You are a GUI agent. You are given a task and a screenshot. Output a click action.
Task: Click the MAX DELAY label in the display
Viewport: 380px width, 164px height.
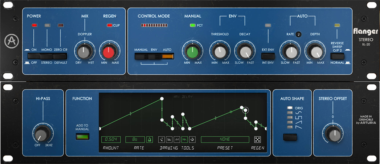click(x=183, y=97)
